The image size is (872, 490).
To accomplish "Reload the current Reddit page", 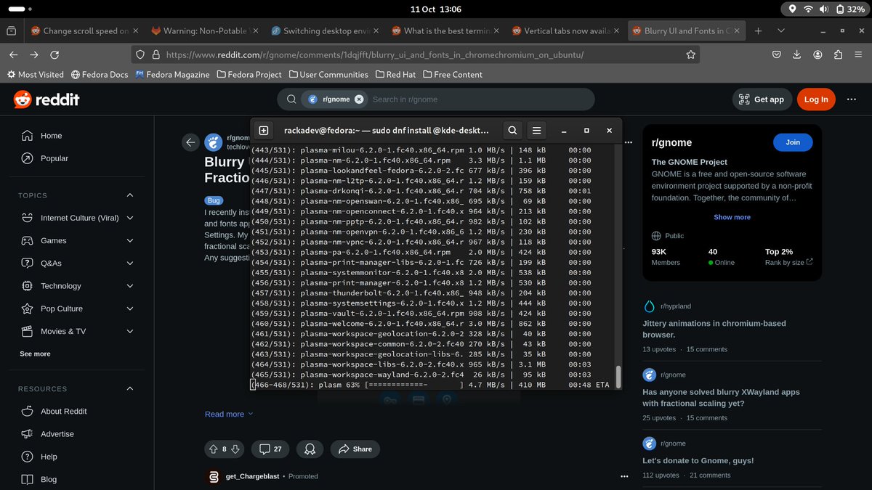I will (54, 54).
